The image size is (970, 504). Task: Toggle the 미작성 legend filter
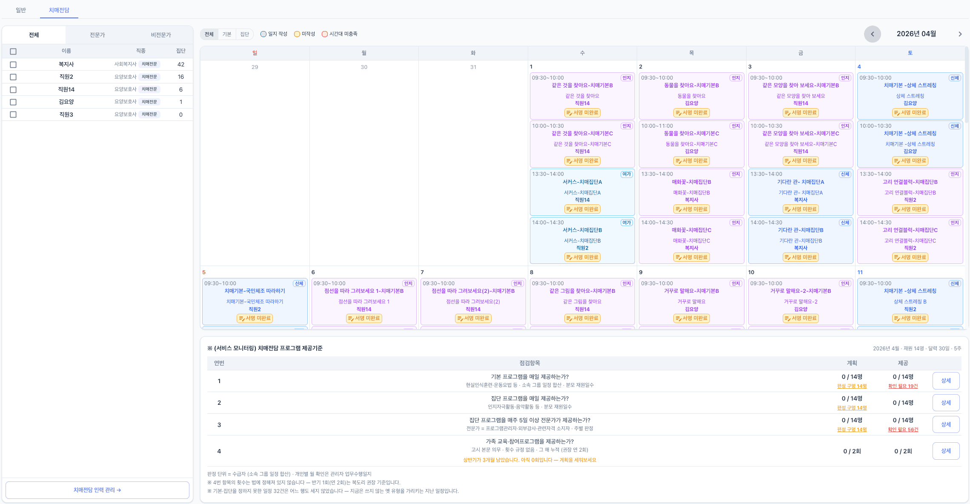coord(304,34)
